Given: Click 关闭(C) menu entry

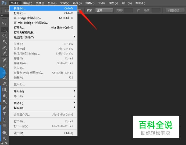Looking at the screenshot, I should [43, 44].
